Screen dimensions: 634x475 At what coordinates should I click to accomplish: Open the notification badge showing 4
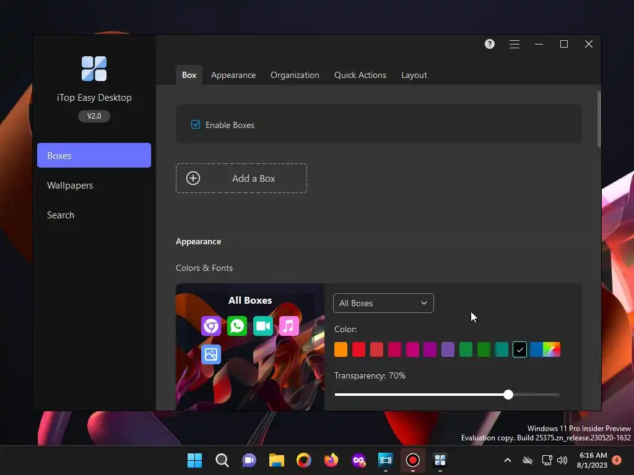[617, 460]
